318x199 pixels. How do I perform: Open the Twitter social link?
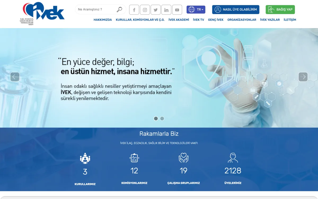click(x=156, y=10)
